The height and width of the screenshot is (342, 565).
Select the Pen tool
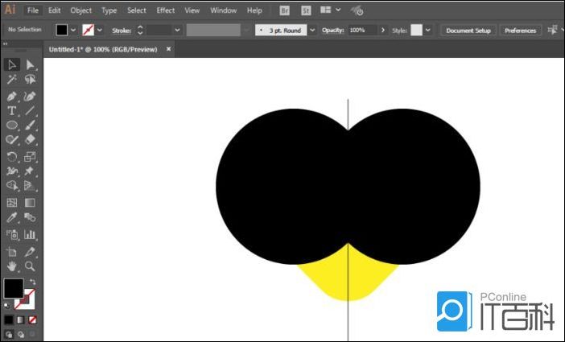(x=12, y=96)
